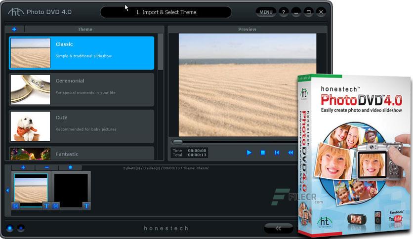This screenshot has width=413, height=239.
Task: Remove selected photo with the minus button
Action: pos(46,167)
